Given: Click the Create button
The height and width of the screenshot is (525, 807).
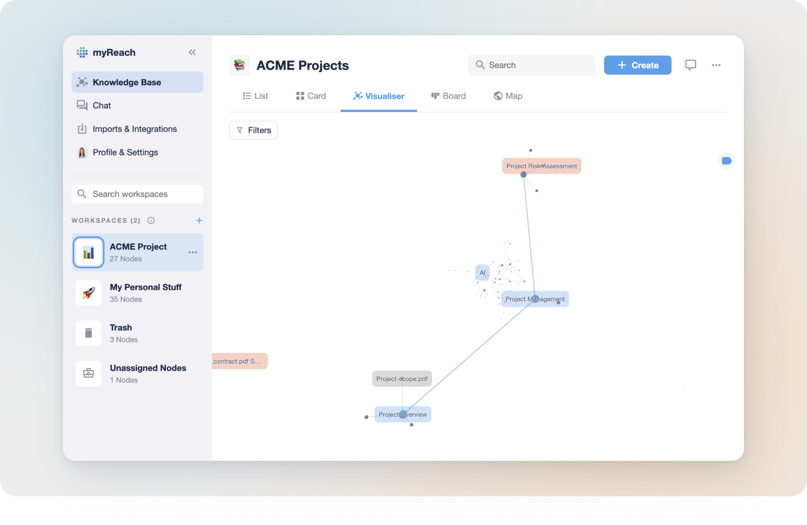Looking at the screenshot, I should 638,65.
